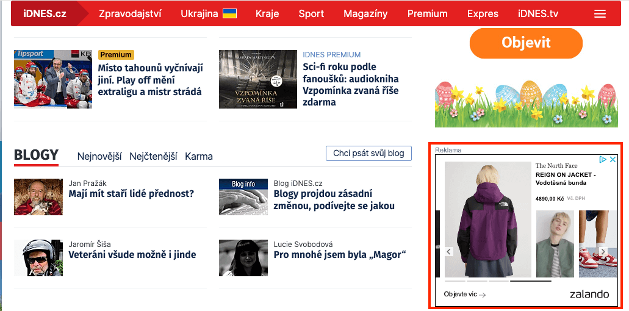Click the ad carousel progress indicator
The image size is (629, 311).
[x=498, y=281]
